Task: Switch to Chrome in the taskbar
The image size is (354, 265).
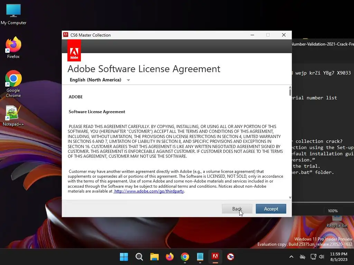Action: pyautogui.click(x=185, y=257)
